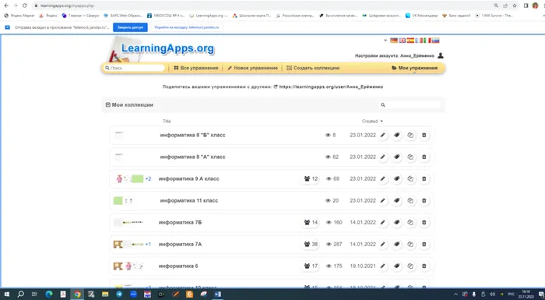The width and height of the screenshot is (545, 300).
Task: Delete the информатика 7Б collection
Action: 424,222
